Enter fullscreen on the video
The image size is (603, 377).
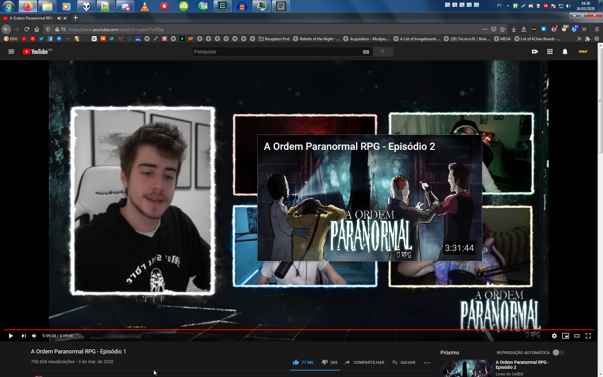(588, 336)
